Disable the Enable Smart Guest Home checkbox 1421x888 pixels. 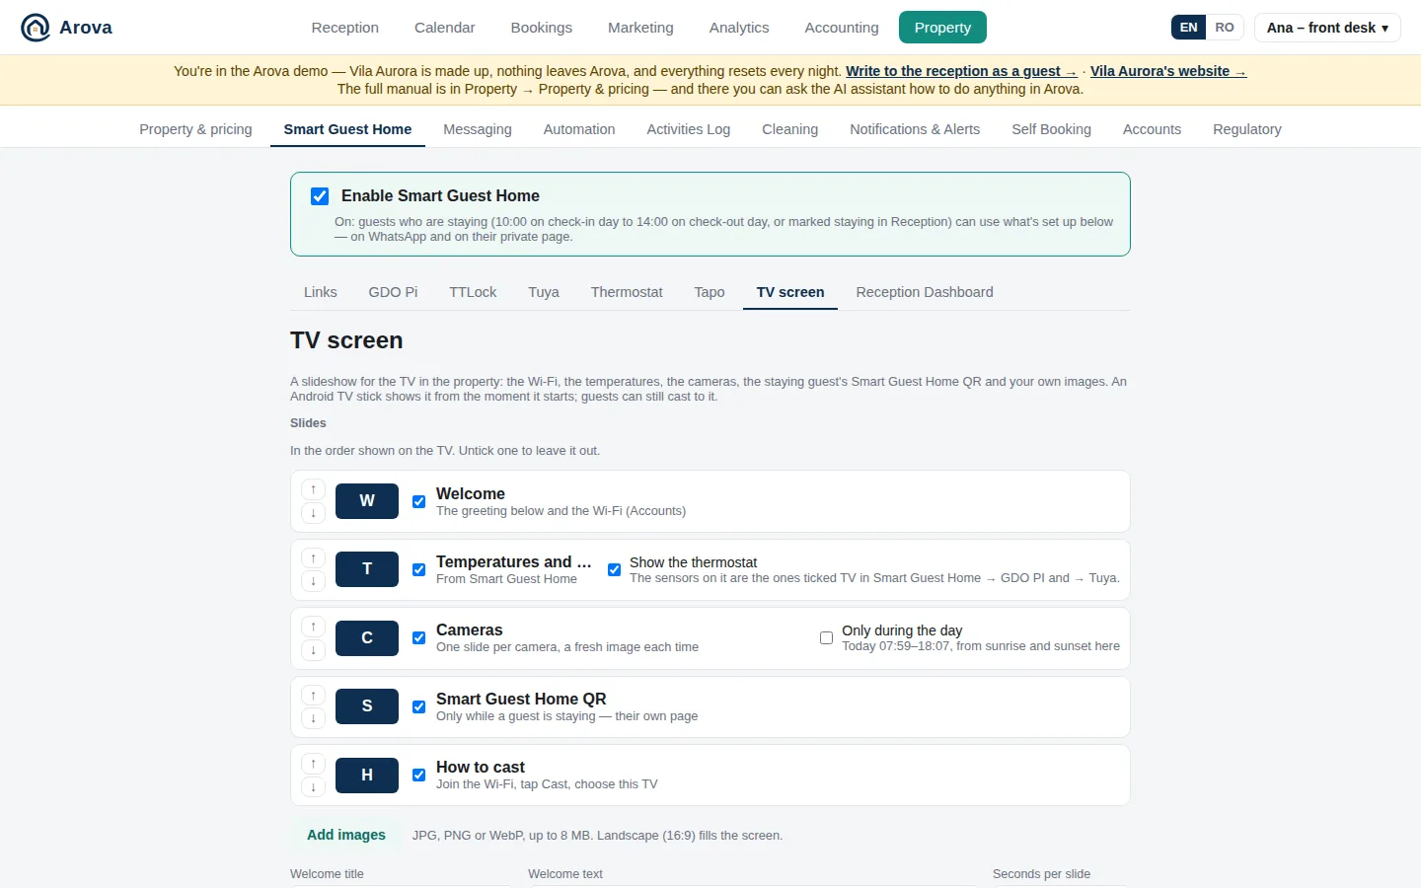[320, 196]
